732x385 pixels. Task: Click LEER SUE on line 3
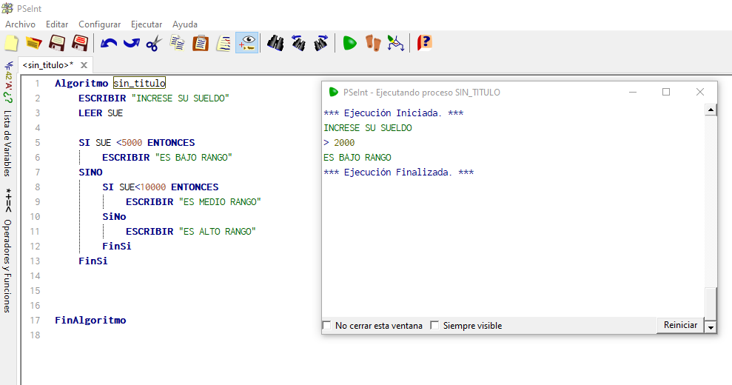tap(101, 113)
